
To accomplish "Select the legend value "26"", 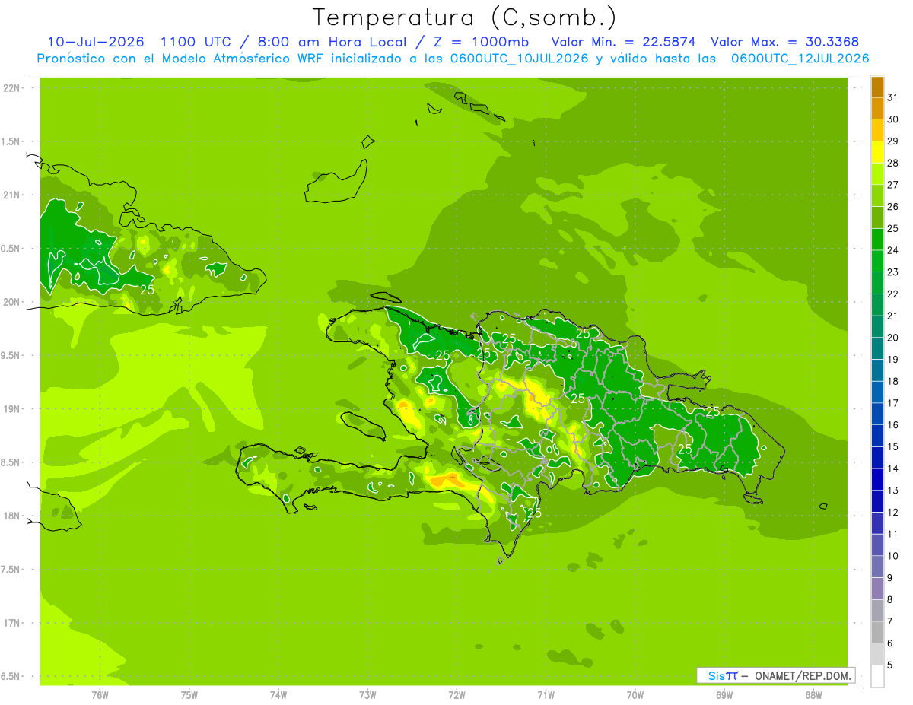I will (x=892, y=207).
